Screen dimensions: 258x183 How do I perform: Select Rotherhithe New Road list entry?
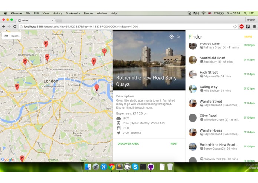point(222,146)
